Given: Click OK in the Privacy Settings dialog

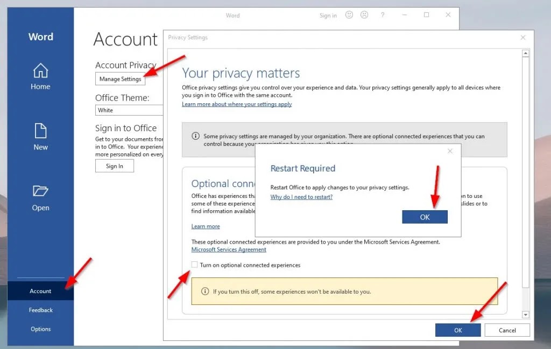Looking at the screenshot, I should click(458, 330).
